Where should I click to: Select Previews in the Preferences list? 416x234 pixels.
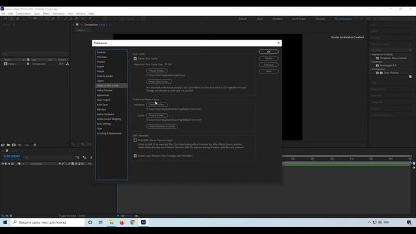[101, 57]
